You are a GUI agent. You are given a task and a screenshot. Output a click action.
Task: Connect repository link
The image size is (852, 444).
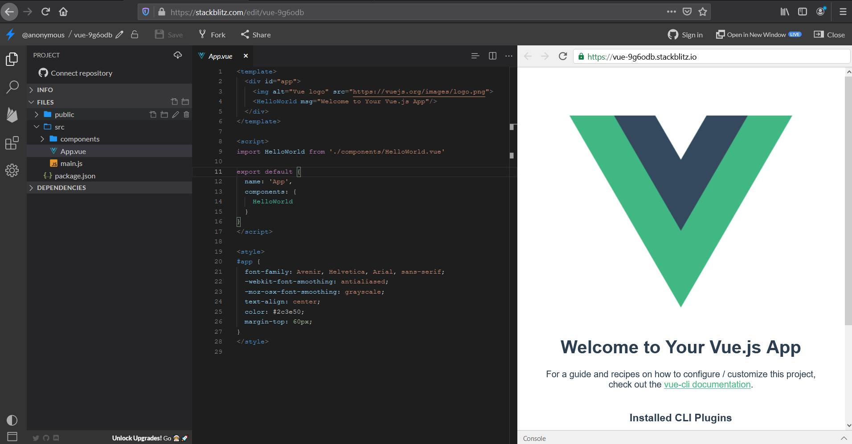pyautogui.click(x=75, y=73)
